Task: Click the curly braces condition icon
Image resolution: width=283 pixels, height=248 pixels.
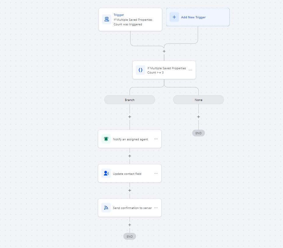Action: [x=140, y=70]
